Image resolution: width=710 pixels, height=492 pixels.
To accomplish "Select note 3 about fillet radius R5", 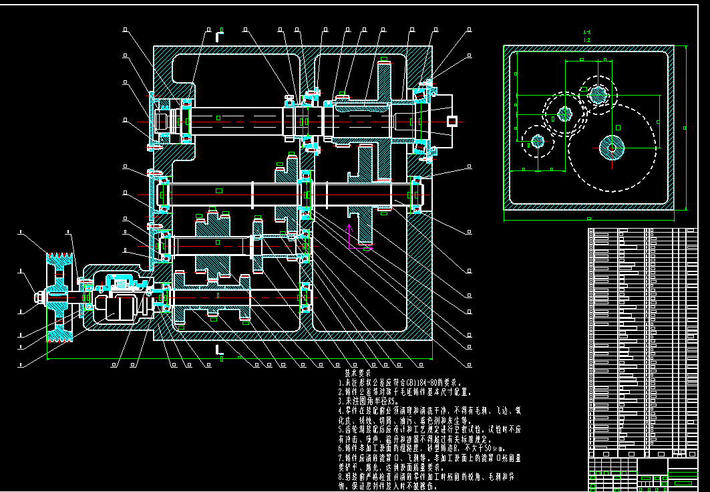I will [369, 401].
